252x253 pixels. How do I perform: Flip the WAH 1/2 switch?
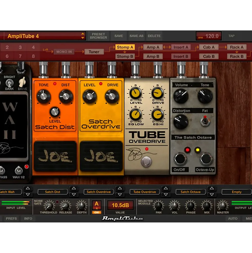(18, 170)
